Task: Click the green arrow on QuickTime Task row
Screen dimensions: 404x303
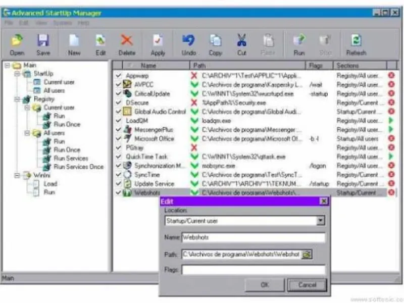Action: click(391, 157)
